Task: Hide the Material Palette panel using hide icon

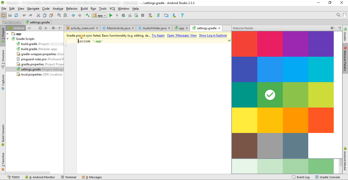Action: 339,28
